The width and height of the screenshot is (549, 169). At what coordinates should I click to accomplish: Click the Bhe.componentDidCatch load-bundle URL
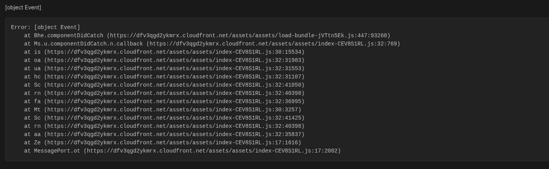[x=249, y=36]
